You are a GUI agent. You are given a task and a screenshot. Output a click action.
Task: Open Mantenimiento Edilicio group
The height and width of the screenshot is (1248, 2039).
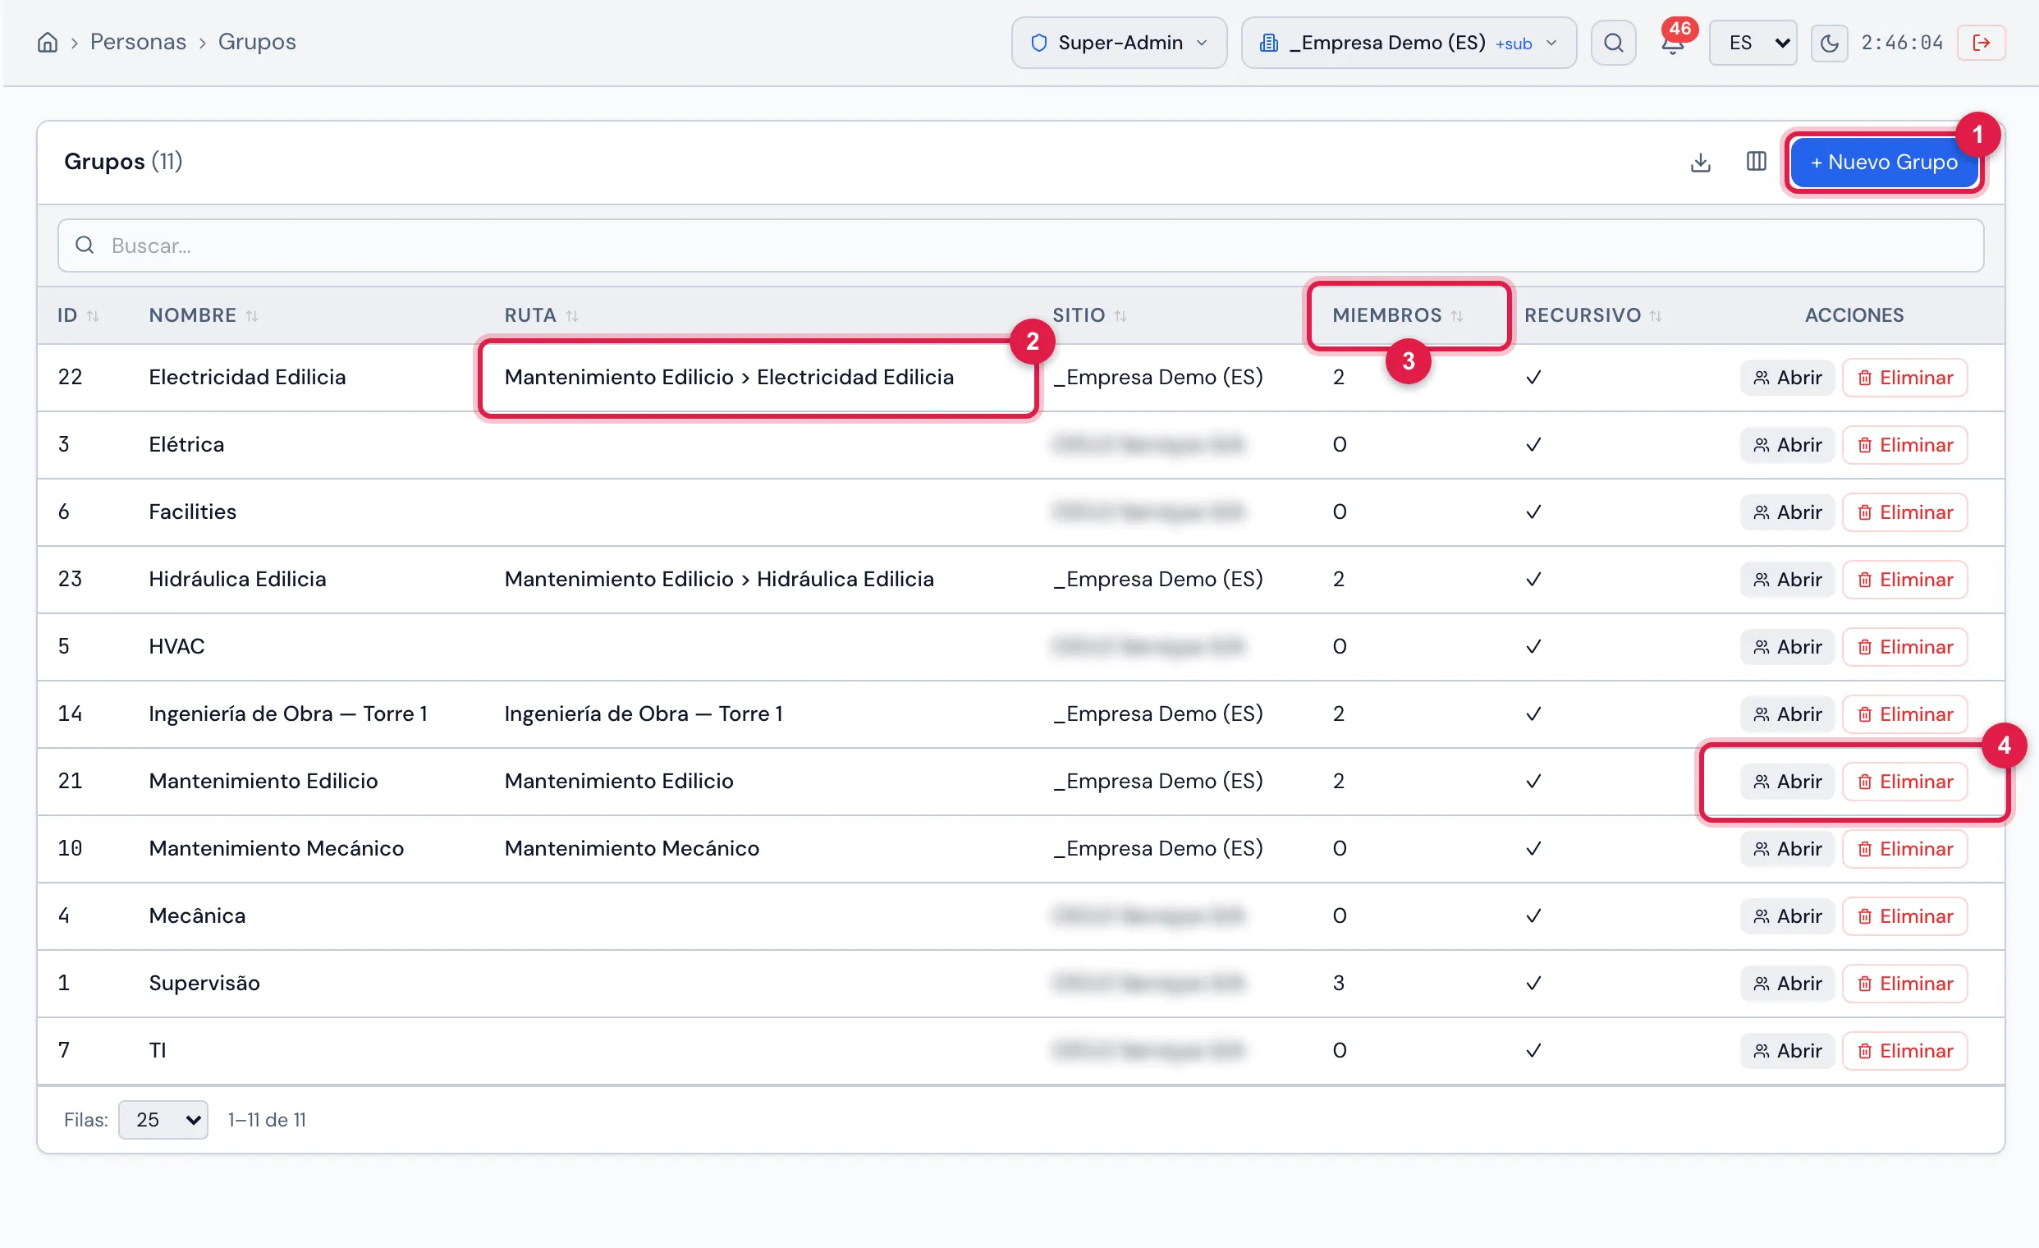1787,782
